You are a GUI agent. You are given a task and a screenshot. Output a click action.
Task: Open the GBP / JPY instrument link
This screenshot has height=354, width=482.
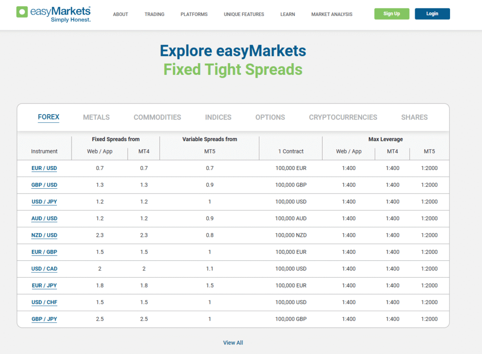pos(44,319)
